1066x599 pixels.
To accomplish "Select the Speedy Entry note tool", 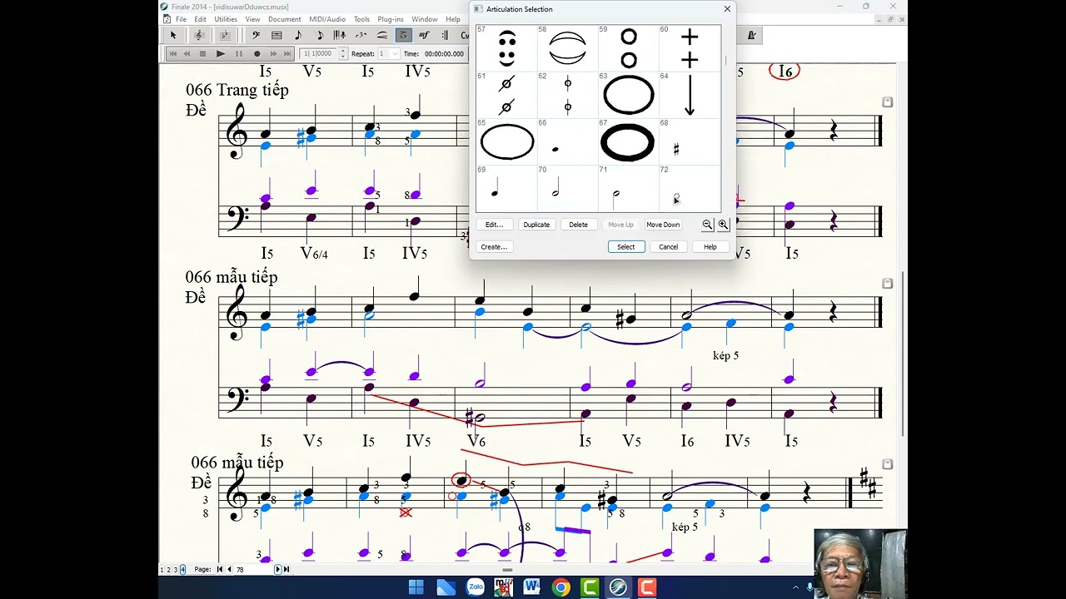I will [x=320, y=35].
